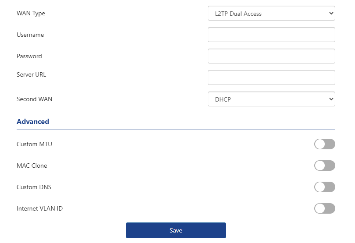Expand the Second WAN dropdown
The image size is (355, 243).
271,99
